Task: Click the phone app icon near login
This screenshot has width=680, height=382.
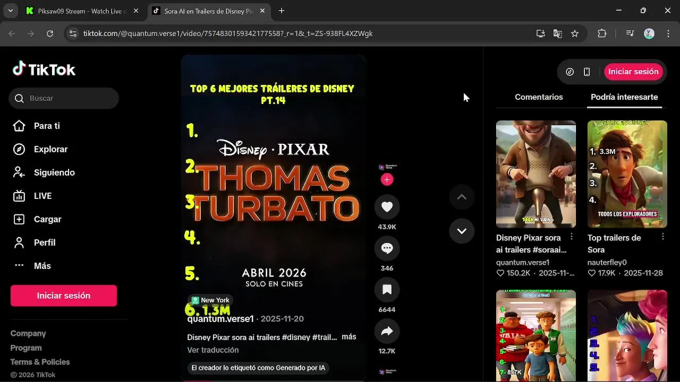Action: (x=586, y=72)
